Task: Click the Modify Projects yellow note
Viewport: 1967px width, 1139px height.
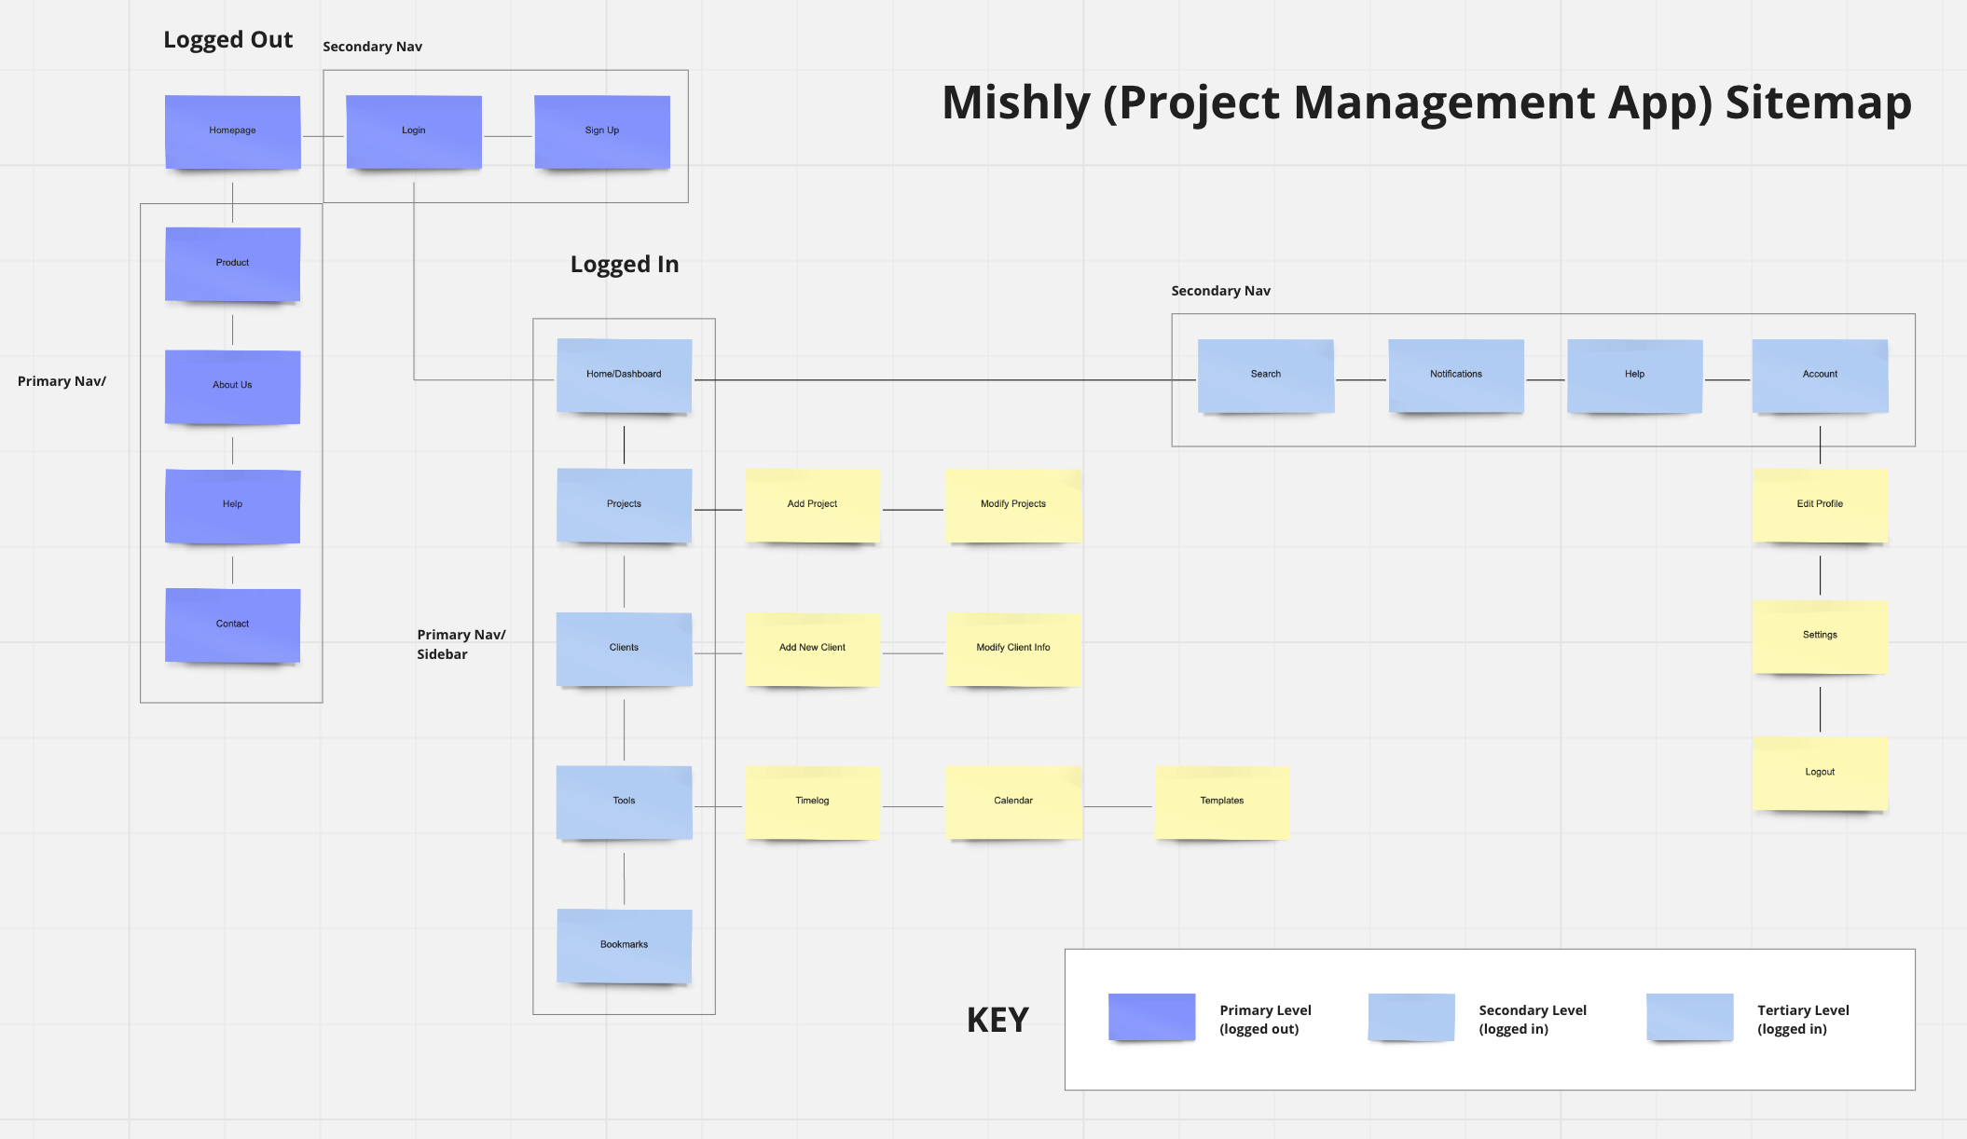Action: tap(1013, 505)
